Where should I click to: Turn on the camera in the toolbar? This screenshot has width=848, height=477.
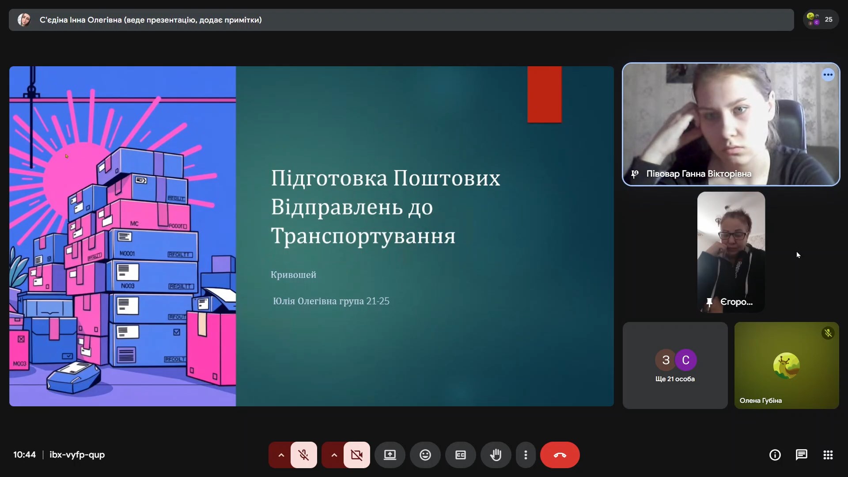pos(356,455)
